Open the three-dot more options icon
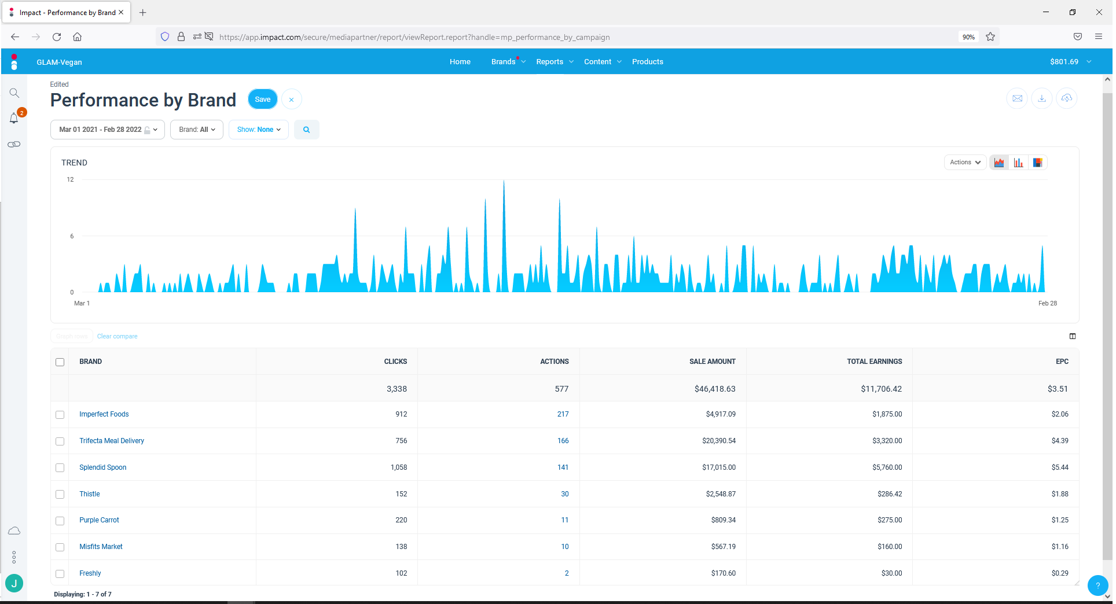The width and height of the screenshot is (1116, 604). 14,557
